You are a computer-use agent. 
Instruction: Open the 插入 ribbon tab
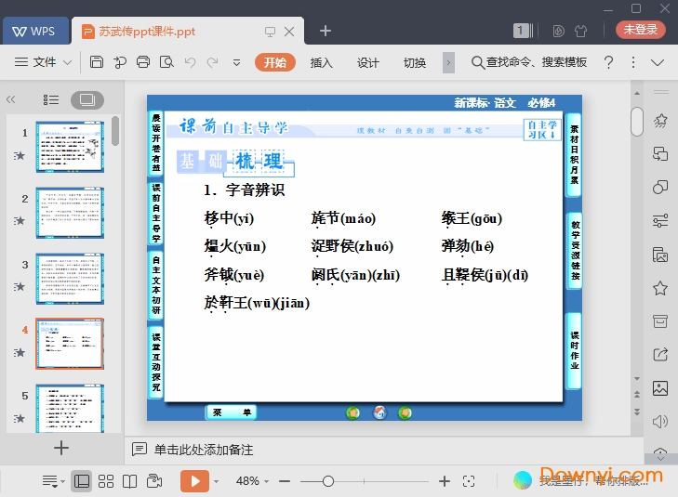(x=321, y=62)
